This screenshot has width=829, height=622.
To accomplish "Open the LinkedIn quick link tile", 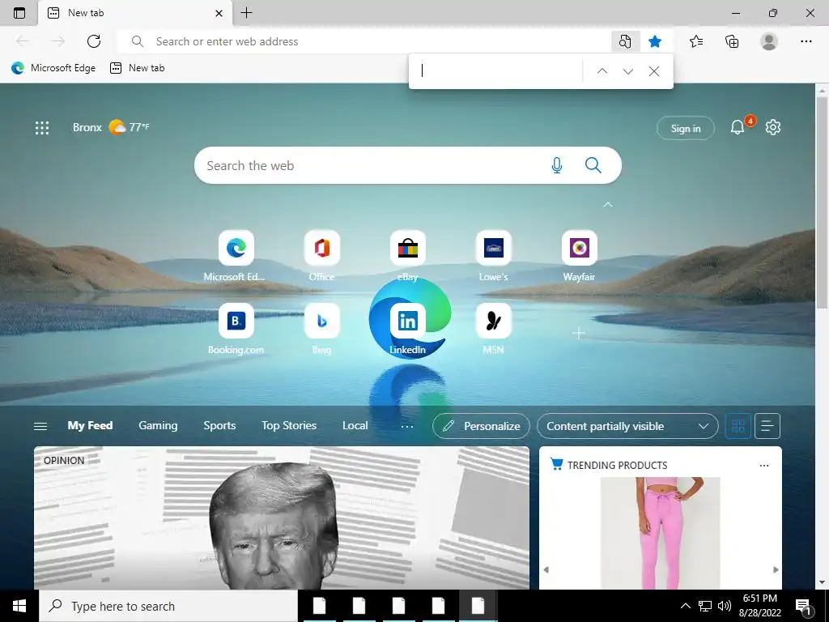I will pos(408,321).
